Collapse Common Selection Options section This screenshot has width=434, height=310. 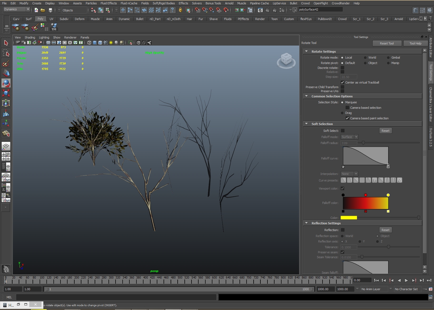pos(306,96)
